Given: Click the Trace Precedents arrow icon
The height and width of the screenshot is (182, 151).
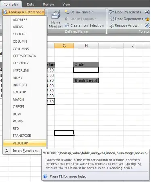Looking at the screenshot, I should pyautogui.click(x=111, y=12).
